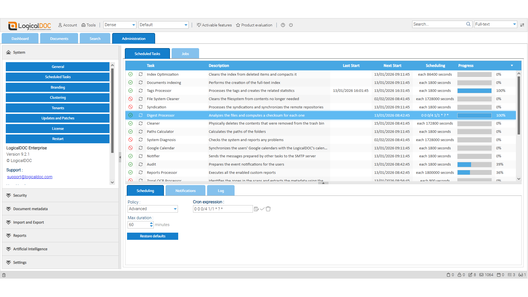Open the Dense display density dropdown

coord(119,25)
